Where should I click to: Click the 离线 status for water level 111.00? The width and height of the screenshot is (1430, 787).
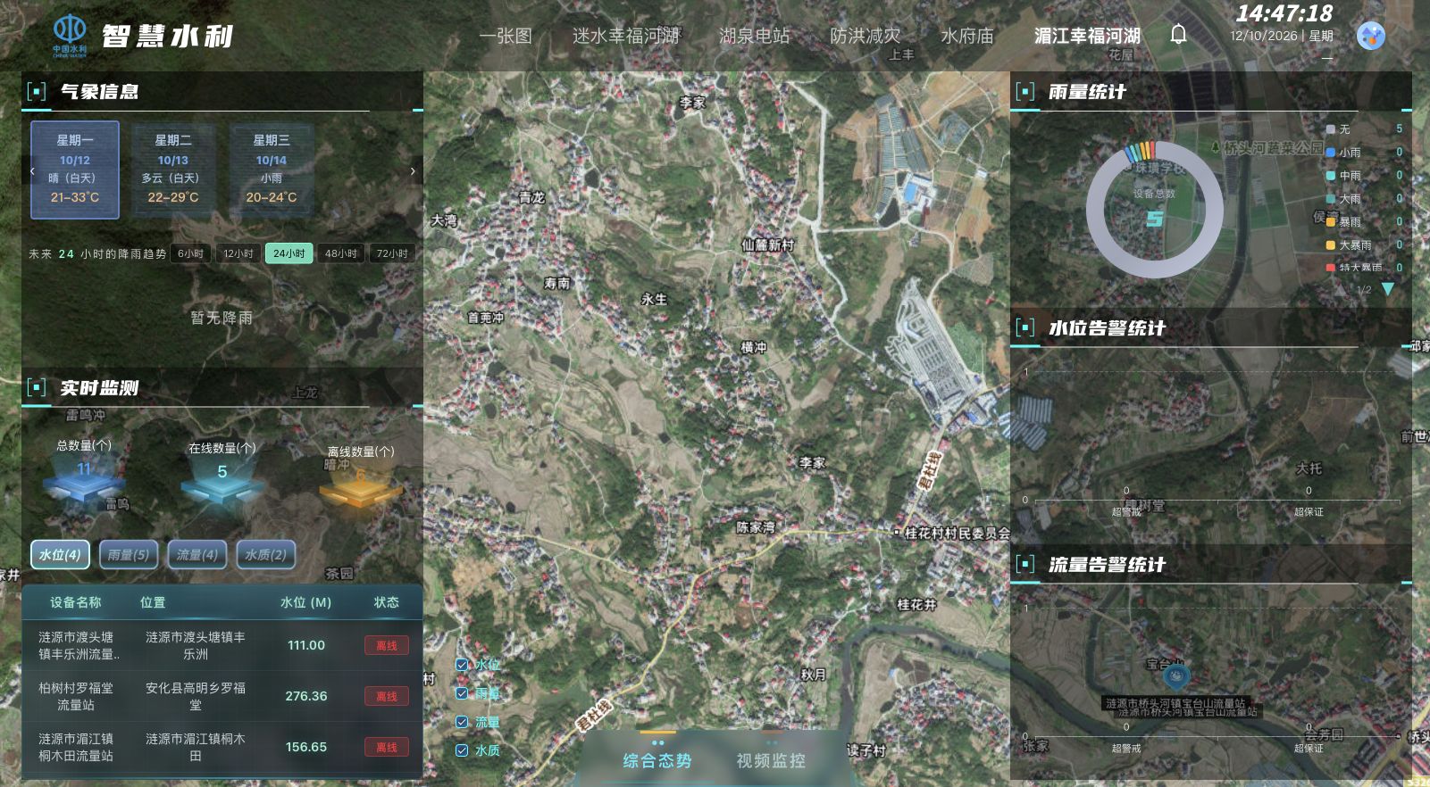point(387,645)
